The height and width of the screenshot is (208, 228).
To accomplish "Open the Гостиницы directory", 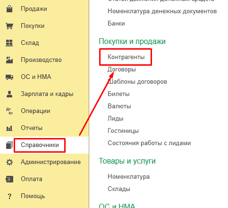I will [123, 131].
